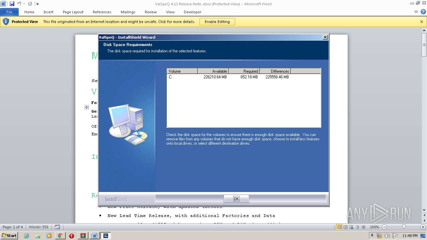Open the Developer ribbon tab

pyautogui.click(x=192, y=12)
